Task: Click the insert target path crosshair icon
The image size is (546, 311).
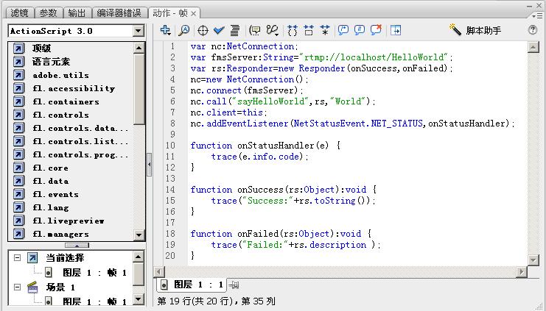Action: point(203,30)
